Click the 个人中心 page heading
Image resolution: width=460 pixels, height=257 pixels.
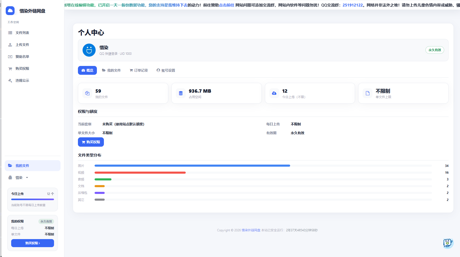point(91,32)
